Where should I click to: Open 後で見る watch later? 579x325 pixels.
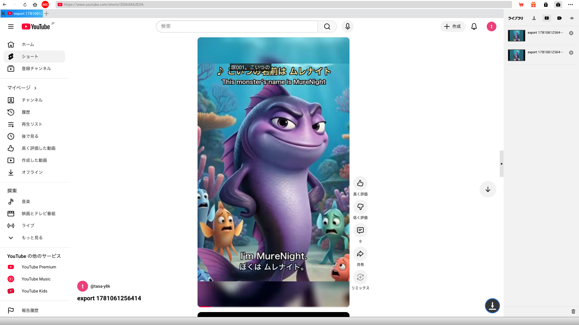(x=34, y=136)
